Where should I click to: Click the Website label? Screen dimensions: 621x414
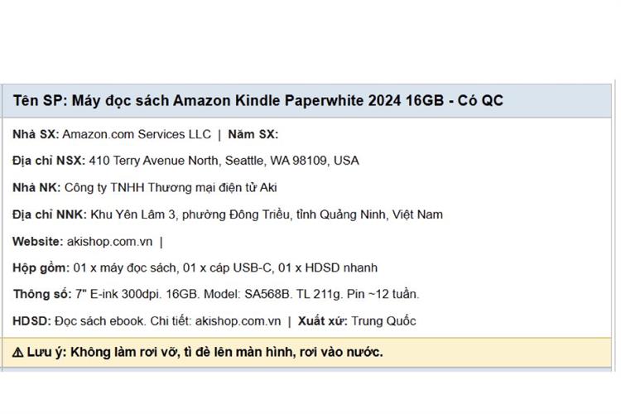pos(37,241)
